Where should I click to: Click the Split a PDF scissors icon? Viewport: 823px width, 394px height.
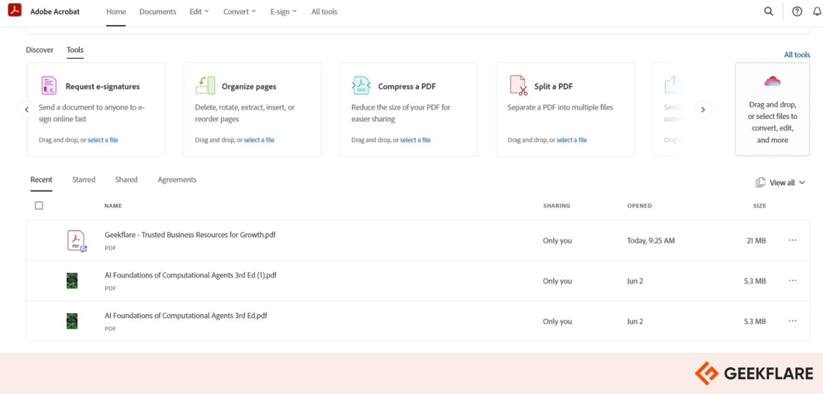[518, 85]
